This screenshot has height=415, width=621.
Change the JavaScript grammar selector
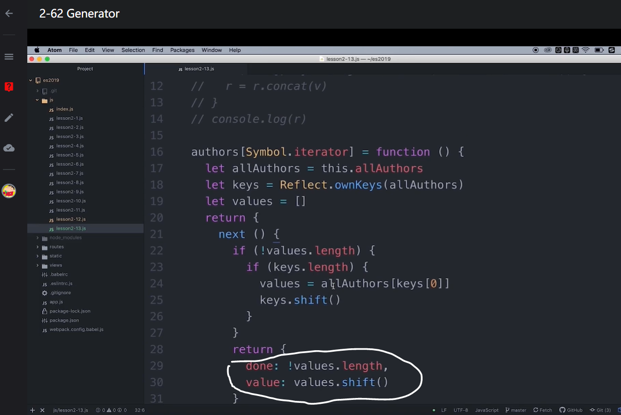486,410
